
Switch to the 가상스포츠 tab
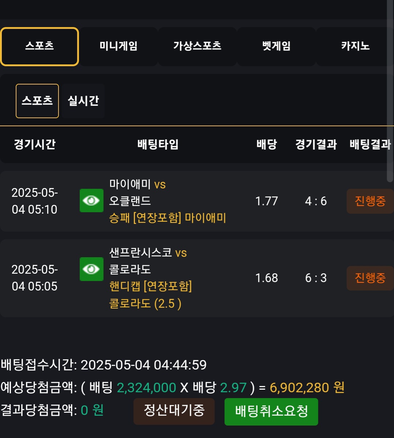197,46
